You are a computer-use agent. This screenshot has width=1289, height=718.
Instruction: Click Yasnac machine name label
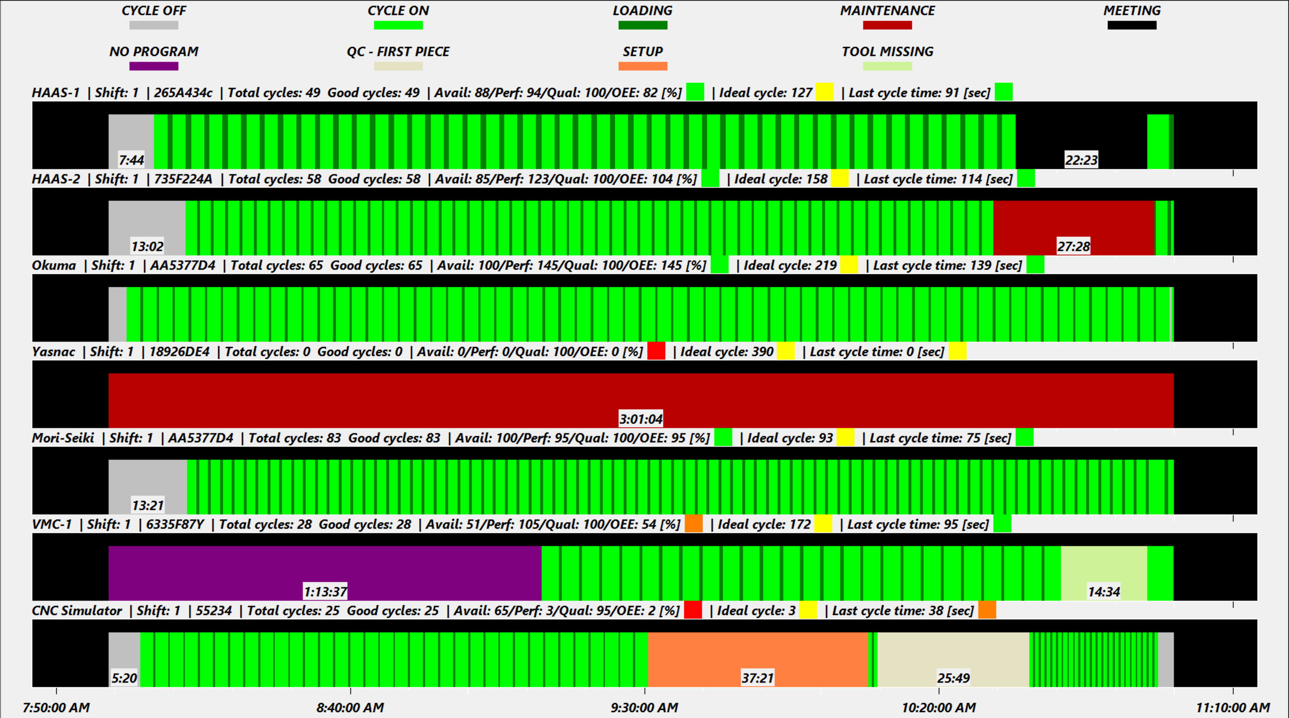(53, 352)
